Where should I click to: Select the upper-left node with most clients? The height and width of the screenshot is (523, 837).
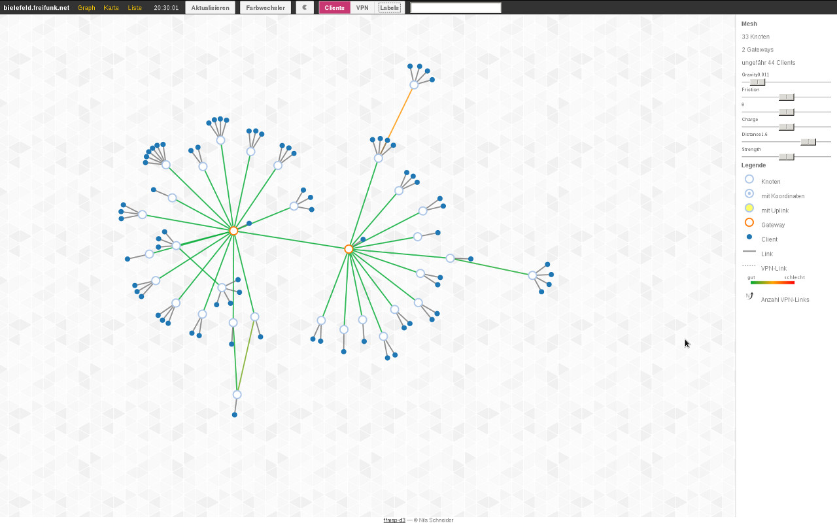[166, 165]
